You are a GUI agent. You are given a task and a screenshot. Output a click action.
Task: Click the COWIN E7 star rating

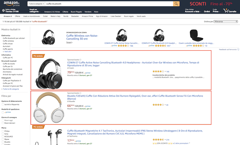tap(158, 71)
